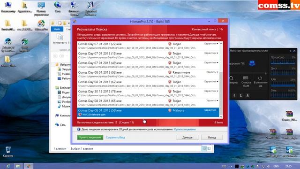Follow Купить лицензию link in the demo notice
Viewport: 300px width, 169px height.
185,130
